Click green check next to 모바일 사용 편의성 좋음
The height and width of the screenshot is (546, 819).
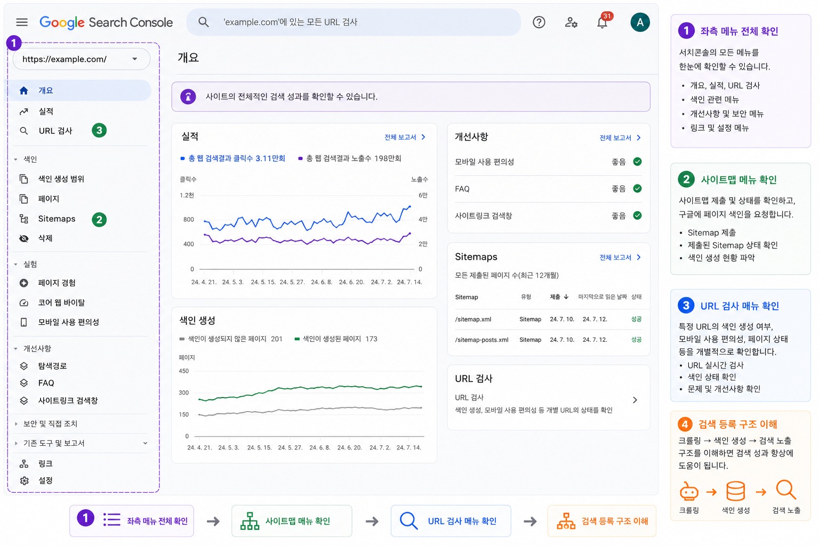[637, 162]
